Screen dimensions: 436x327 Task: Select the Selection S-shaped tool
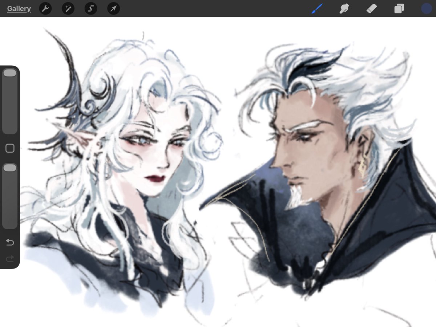pyautogui.click(x=91, y=8)
